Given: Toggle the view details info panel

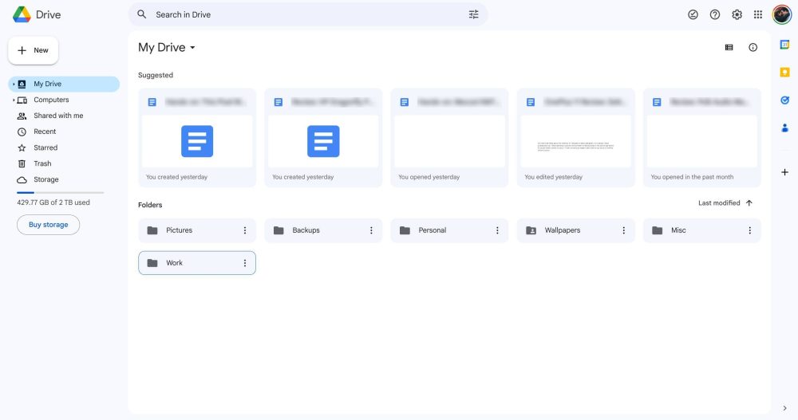Looking at the screenshot, I should pos(753,48).
